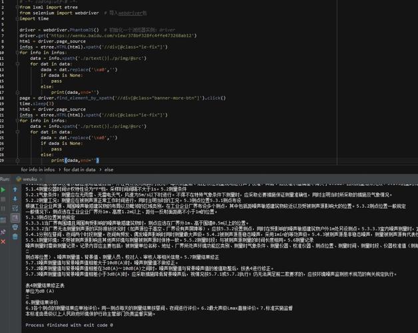Click first 'if dada is None:' line

[x=62, y=75]
